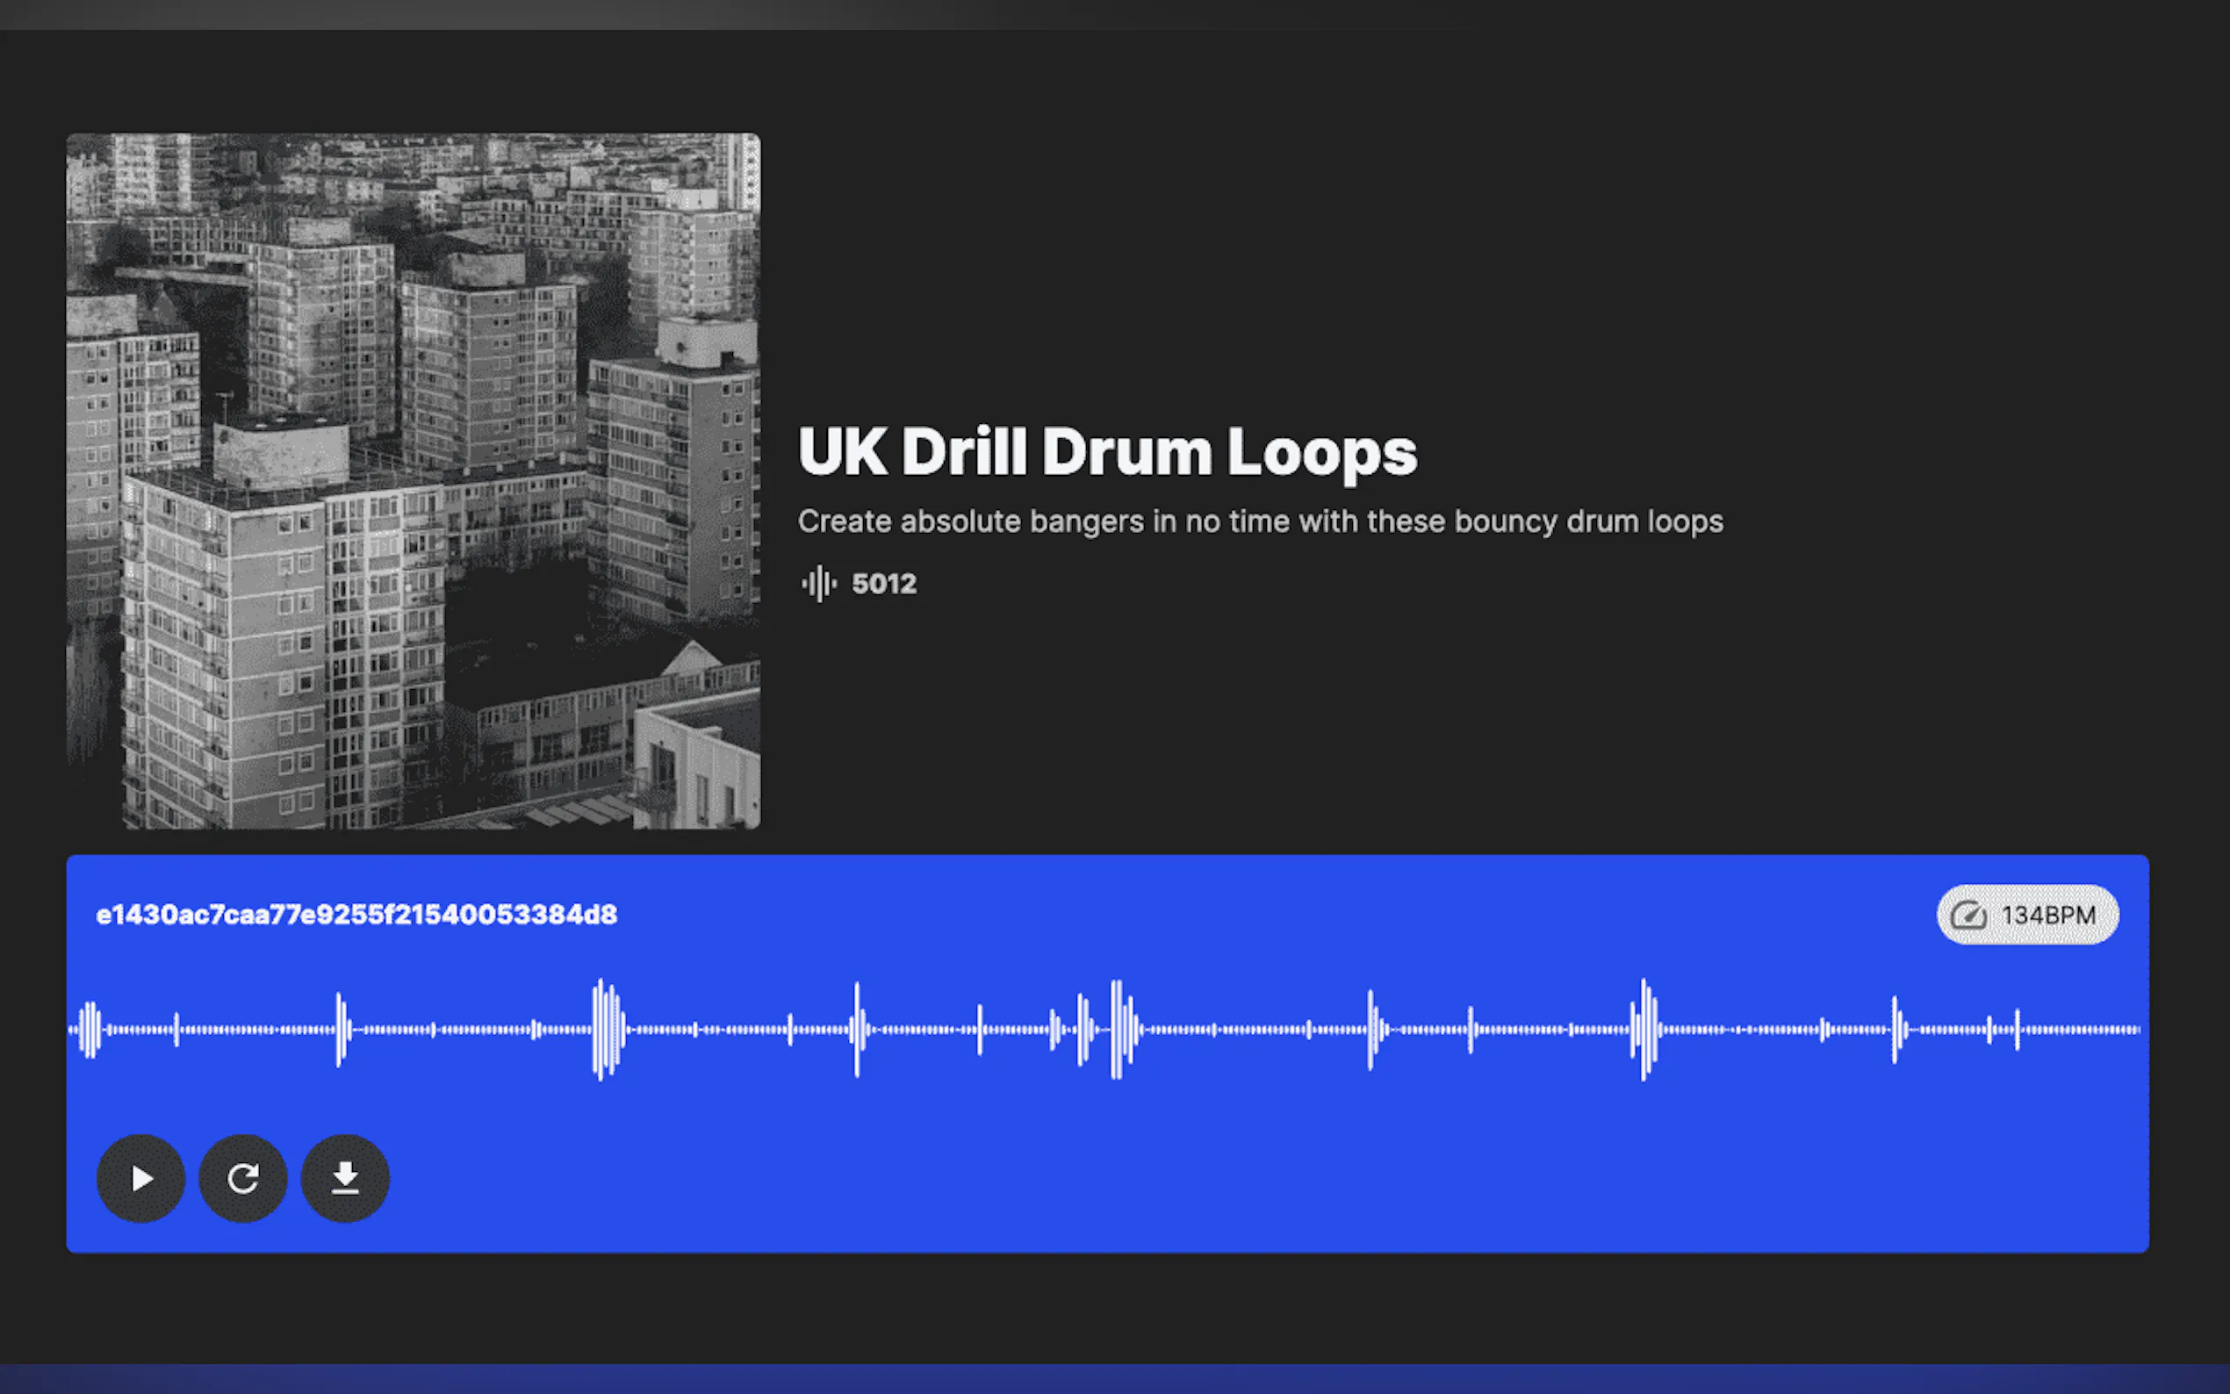2230x1394 pixels.
Task: Seek to the tallest waveform peak near the middle
Action: (1118, 1030)
